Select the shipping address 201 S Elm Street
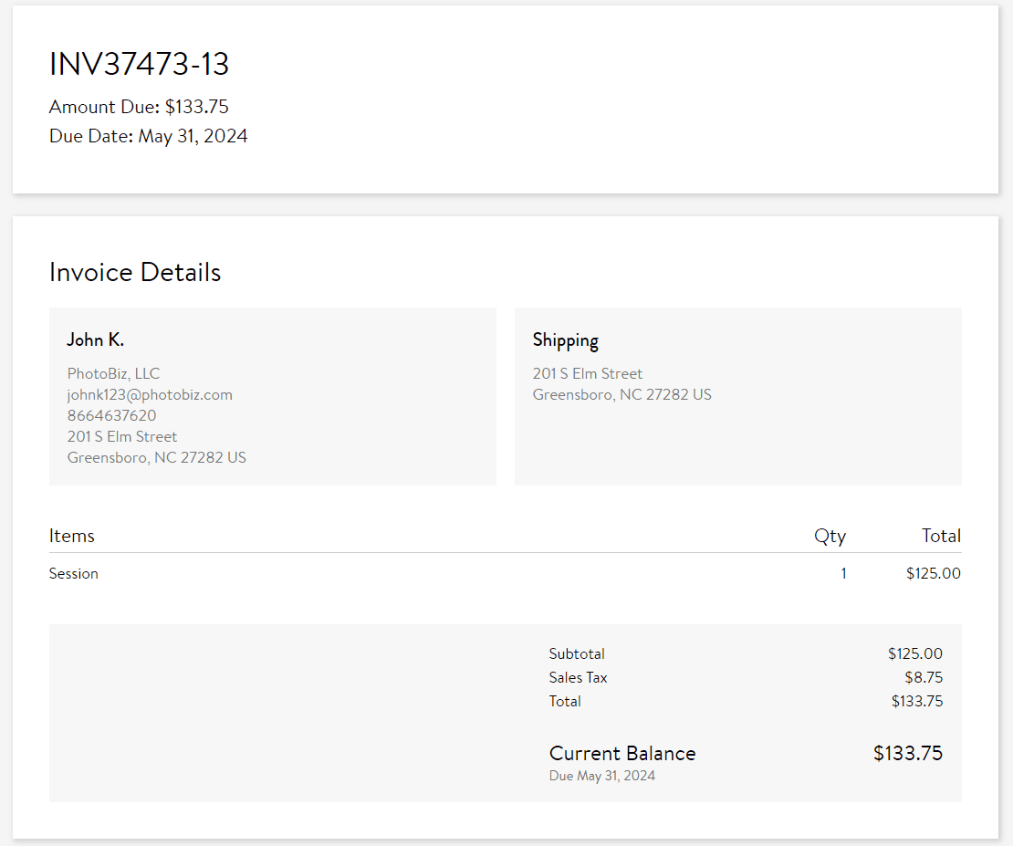This screenshot has width=1013, height=846. pyautogui.click(x=587, y=373)
